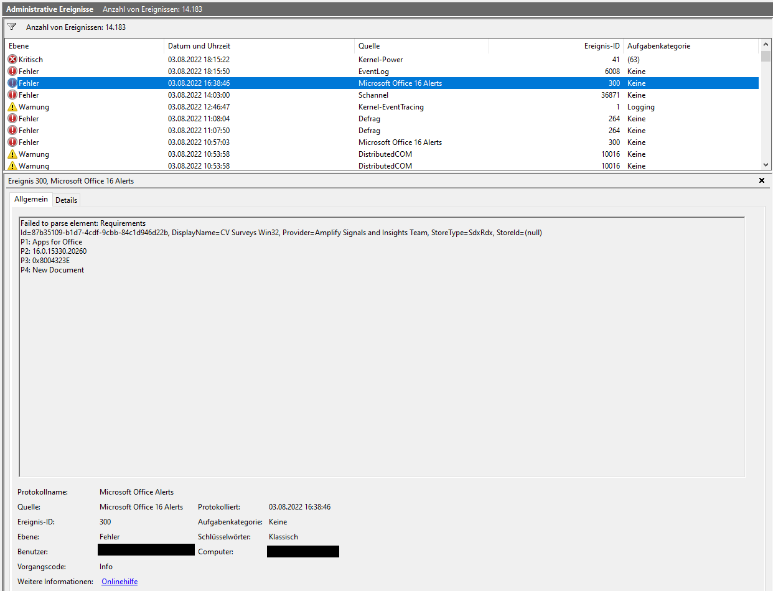Click event ID 36871 cell
Image resolution: width=773 pixels, height=591 pixels.
(x=611, y=95)
